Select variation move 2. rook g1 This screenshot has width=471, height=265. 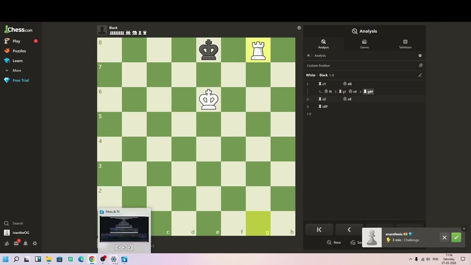342,92
